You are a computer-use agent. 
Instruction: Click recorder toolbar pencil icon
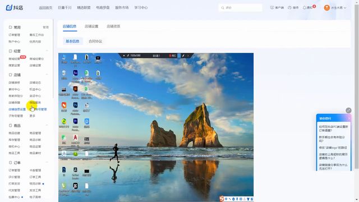[183, 56]
